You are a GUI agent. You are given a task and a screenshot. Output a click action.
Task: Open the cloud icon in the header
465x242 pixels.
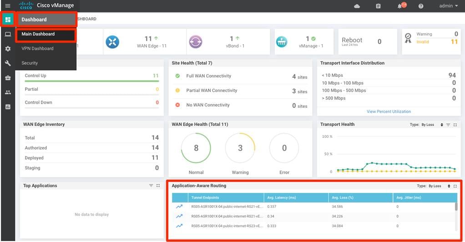tap(357, 6)
